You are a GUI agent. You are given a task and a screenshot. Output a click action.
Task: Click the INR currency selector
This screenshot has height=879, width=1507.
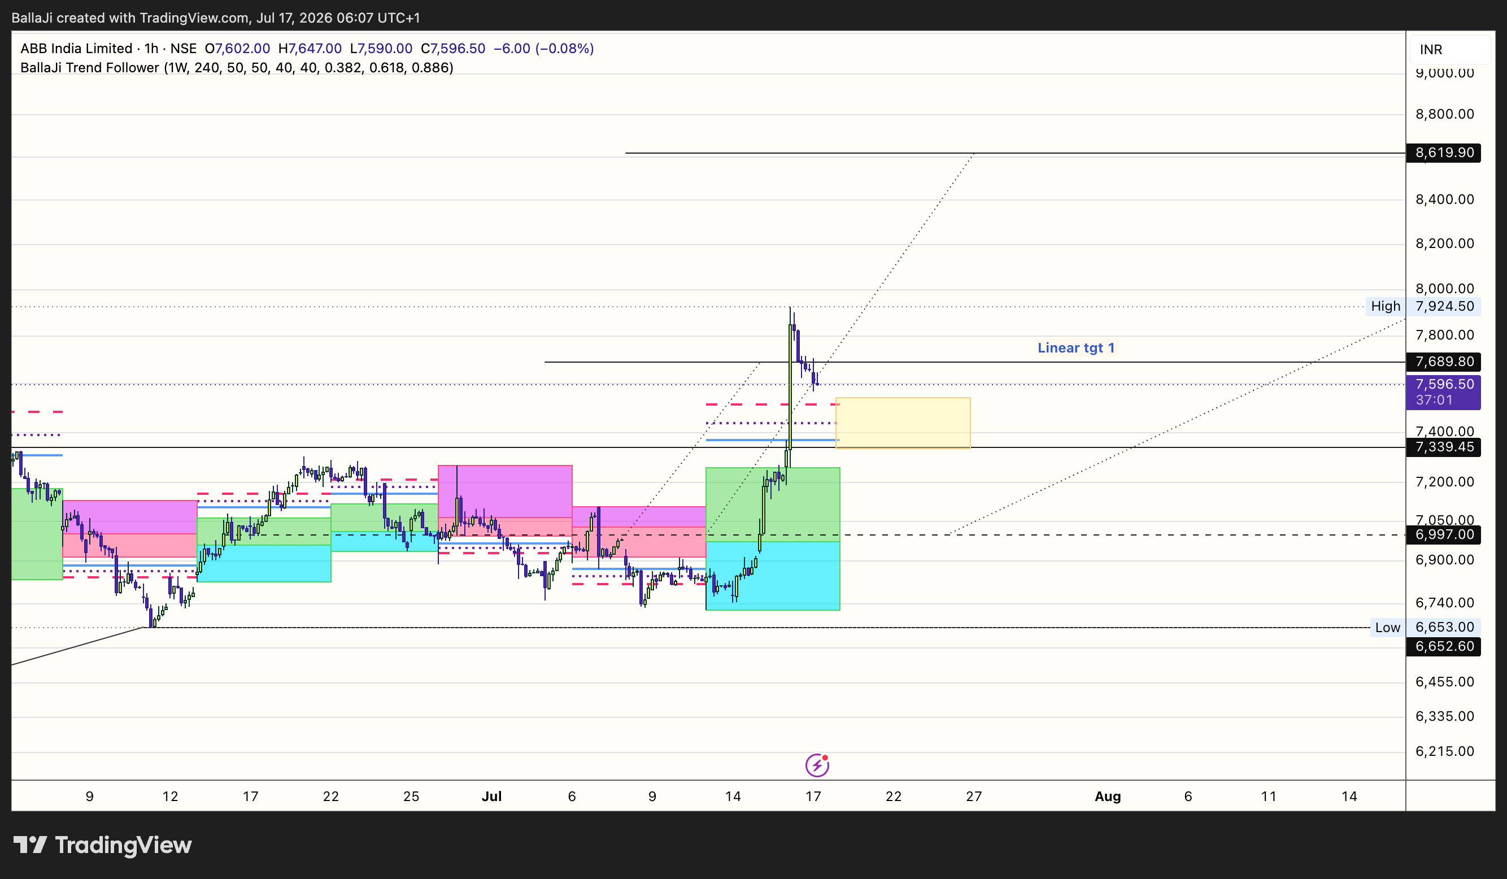click(1449, 50)
